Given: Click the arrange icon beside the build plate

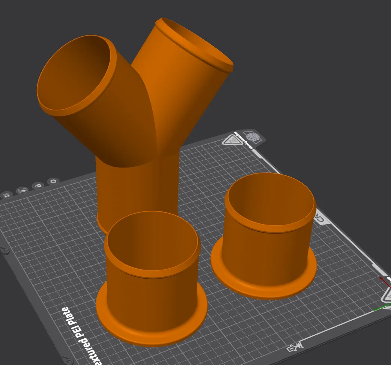Looking at the screenshot, I should tap(22, 190).
